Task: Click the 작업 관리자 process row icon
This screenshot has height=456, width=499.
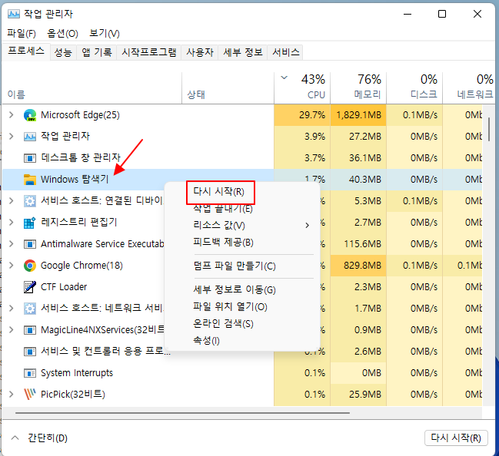Action: point(30,137)
